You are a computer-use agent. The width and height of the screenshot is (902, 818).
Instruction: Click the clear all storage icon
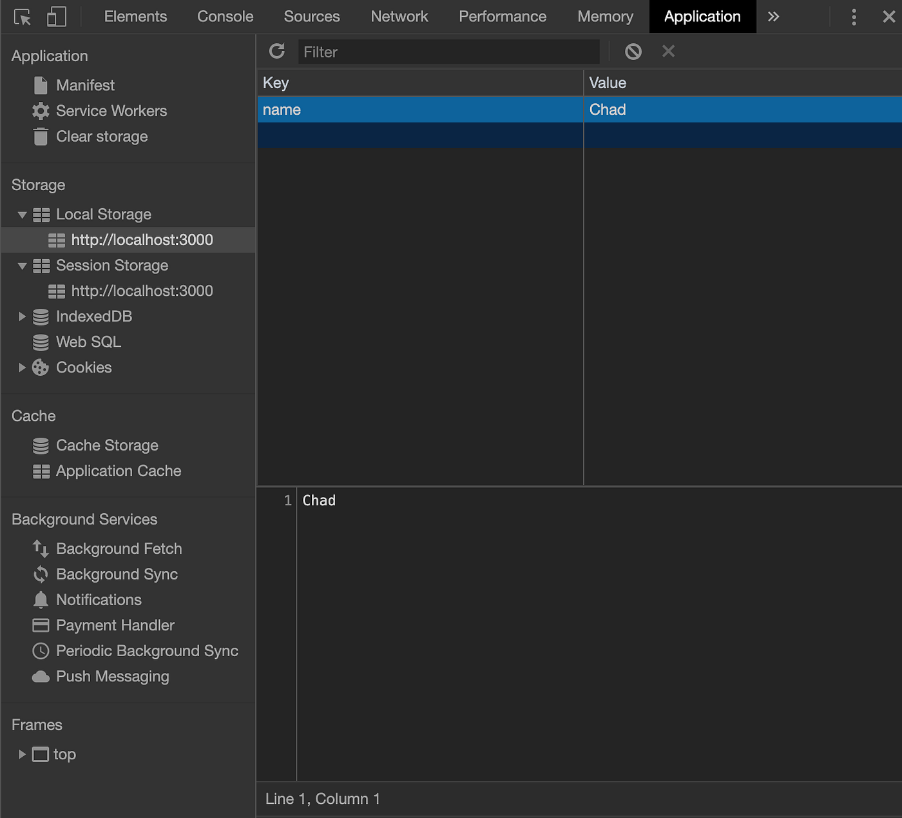pos(633,52)
